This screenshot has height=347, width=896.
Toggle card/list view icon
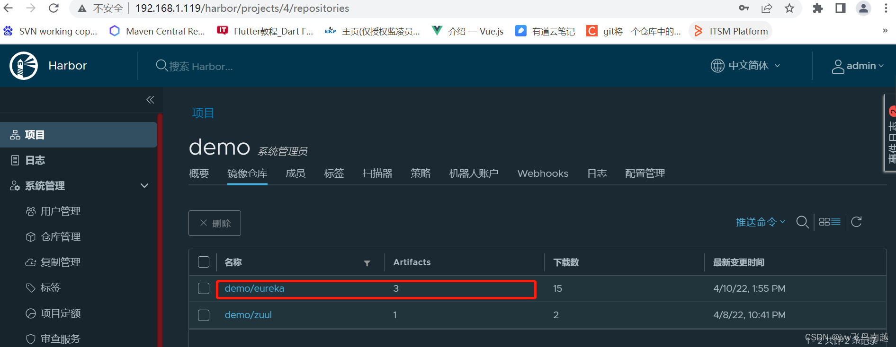[830, 222]
